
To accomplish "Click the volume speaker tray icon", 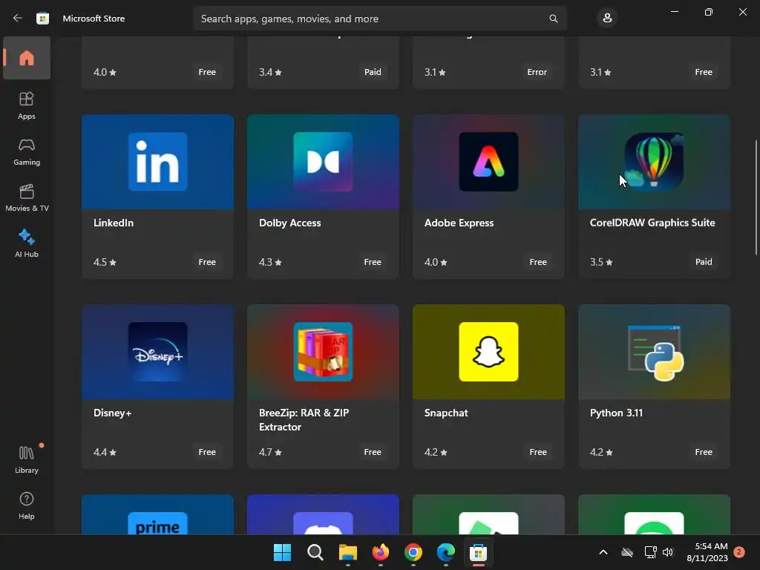I will [x=668, y=552].
